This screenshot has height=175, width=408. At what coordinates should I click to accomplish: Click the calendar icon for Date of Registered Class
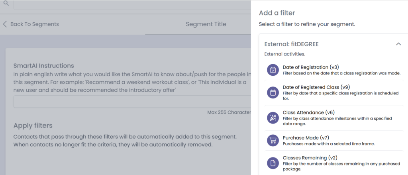click(273, 93)
